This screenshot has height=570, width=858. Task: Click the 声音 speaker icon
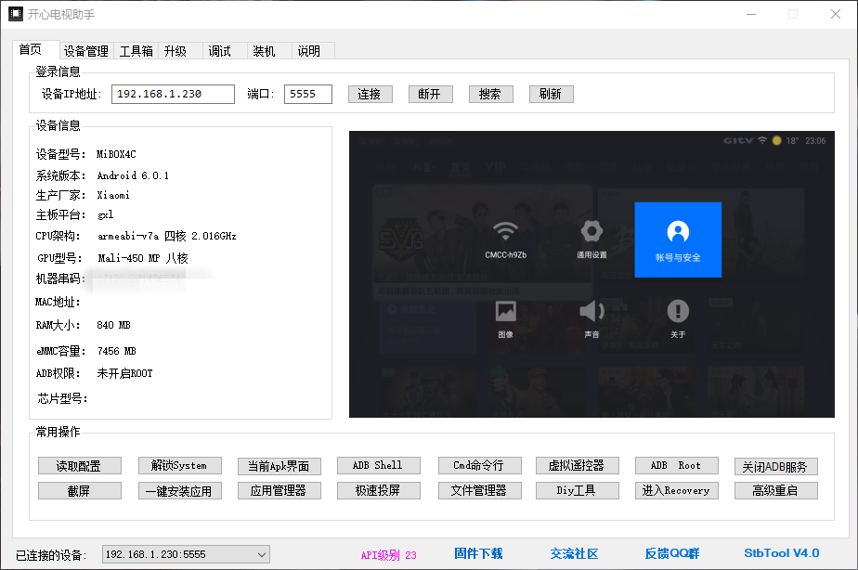click(591, 311)
